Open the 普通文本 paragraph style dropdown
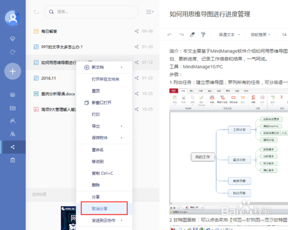 (229, 34)
